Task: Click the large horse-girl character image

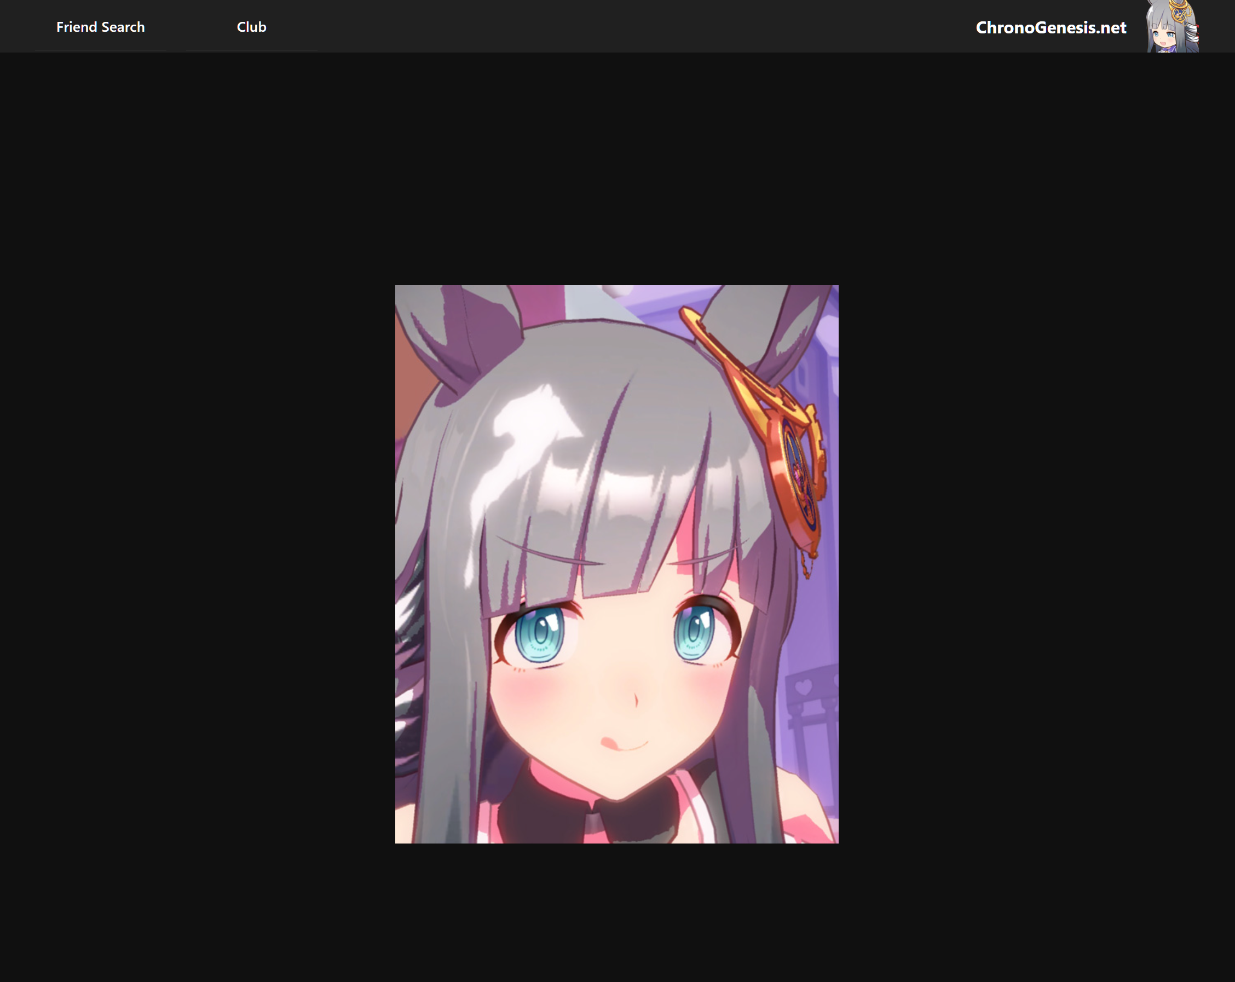Action: coord(617,564)
